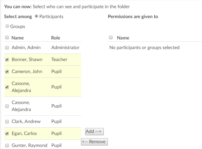Check the Gunter, Raymond checkbox
Screen dimensions: 202x149
point(7,145)
